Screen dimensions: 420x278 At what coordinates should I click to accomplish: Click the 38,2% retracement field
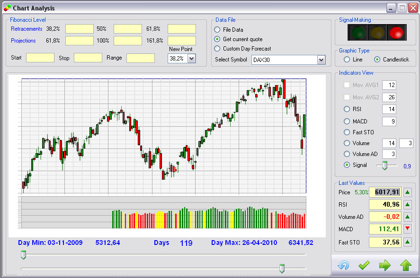pyautogui.click(x=80, y=29)
